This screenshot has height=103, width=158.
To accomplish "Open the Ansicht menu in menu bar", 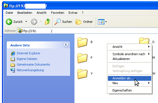I will [42, 13].
